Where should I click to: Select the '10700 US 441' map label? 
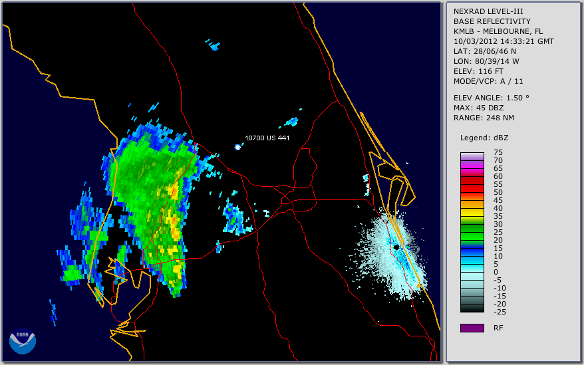267,138
